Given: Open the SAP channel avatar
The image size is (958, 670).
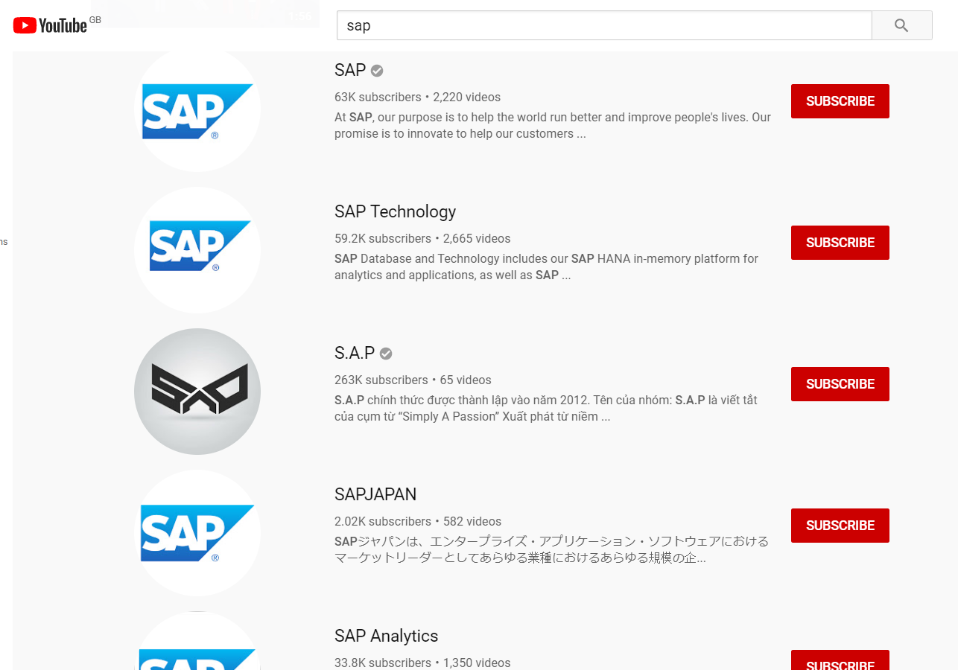Looking at the screenshot, I should coord(197,109).
